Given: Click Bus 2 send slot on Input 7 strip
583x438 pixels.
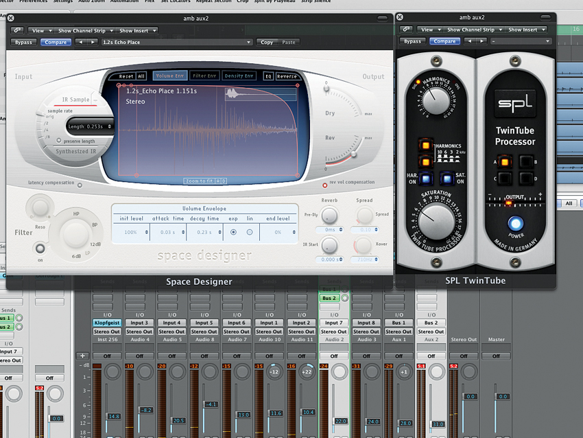Looking at the screenshot, I should (x=329, y=298).
